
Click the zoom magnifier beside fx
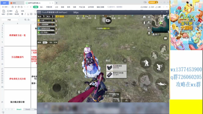click(25, 20)
